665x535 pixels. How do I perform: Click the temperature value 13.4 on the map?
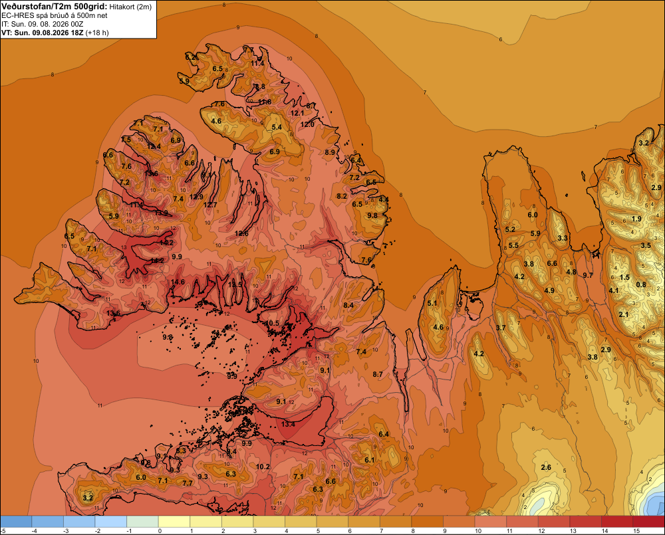(288, 423)
